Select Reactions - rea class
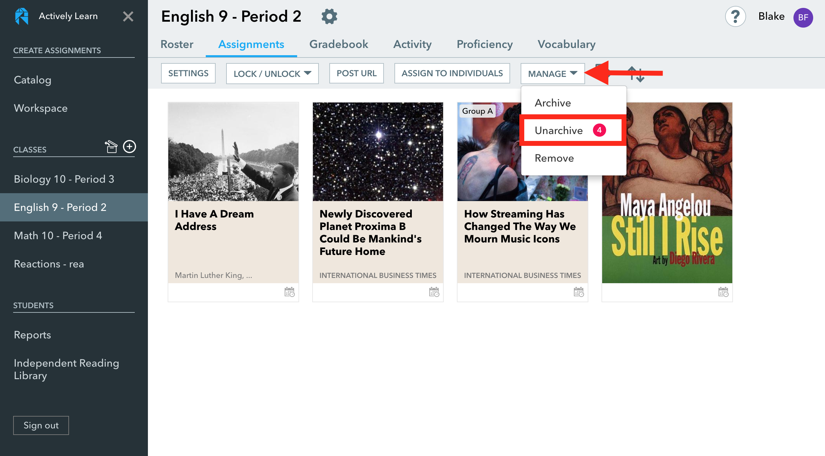This screenshot has height=456, width=825. point(74,264)
